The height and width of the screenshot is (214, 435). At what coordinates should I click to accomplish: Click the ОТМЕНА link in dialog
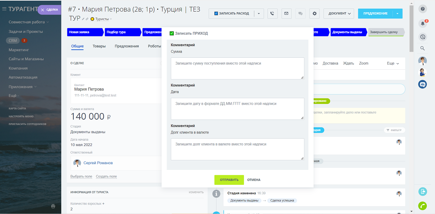click(x=254, y=180)
